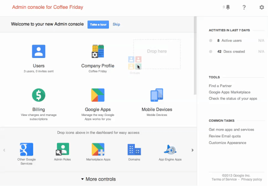Screen dimensions: 268x186
Task: Open the Domains icon
Action: click(x=134, y=149)
